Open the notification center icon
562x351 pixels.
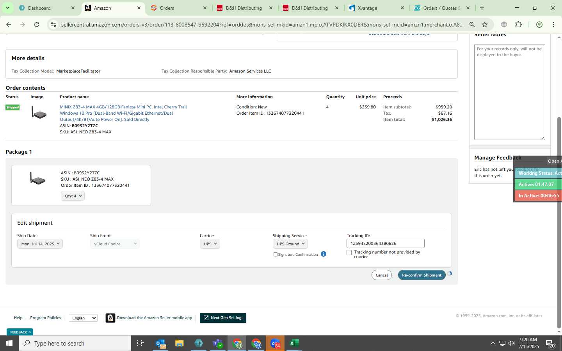(550, 344)
